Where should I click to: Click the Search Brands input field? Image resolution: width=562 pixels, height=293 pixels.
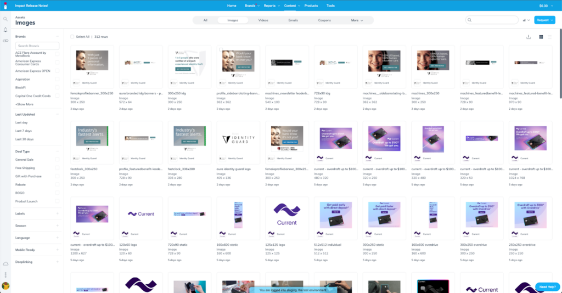pyautogui.click(x=37, y=46)
